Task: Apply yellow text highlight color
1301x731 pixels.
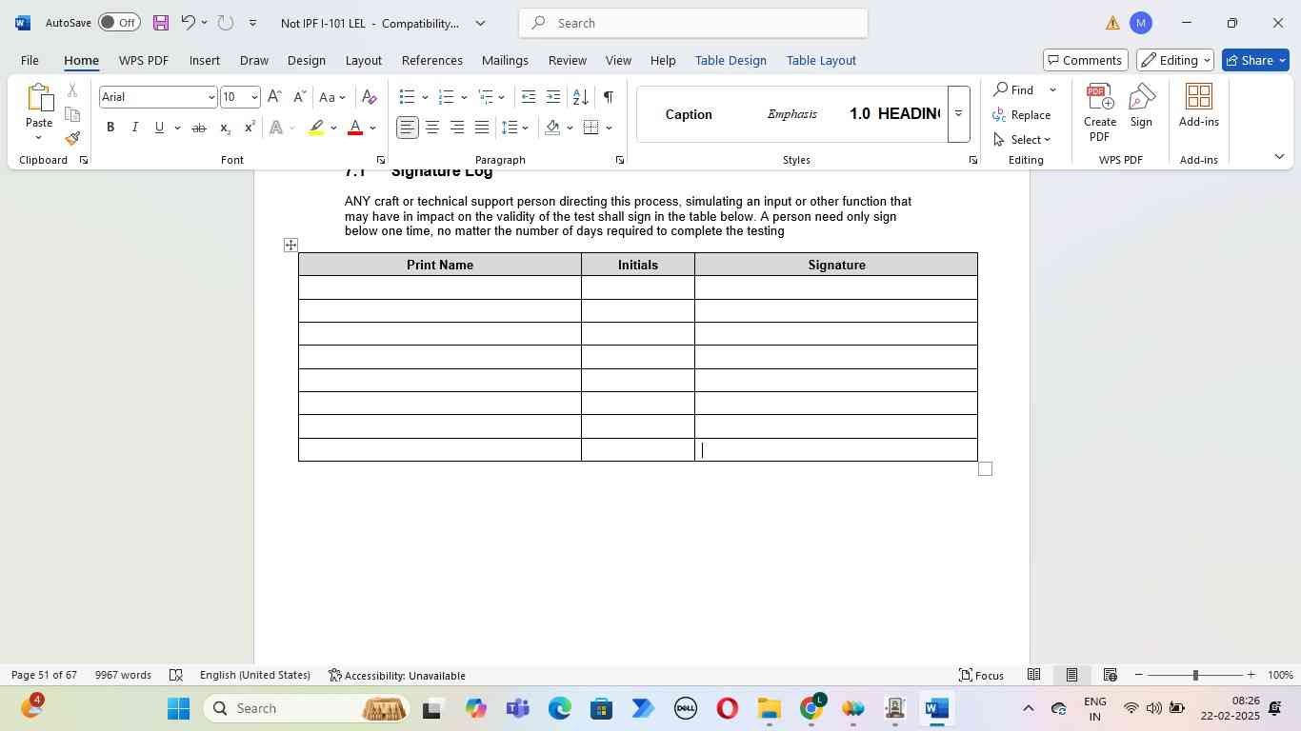Action: click(x=317, y=128)
